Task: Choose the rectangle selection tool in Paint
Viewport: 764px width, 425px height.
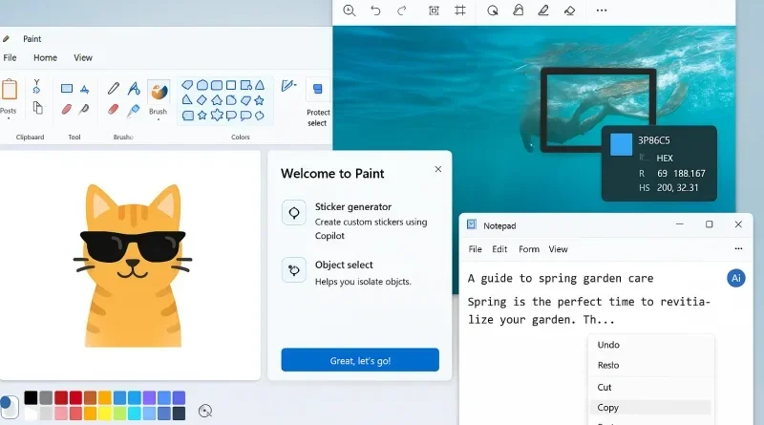Action: 67,88
